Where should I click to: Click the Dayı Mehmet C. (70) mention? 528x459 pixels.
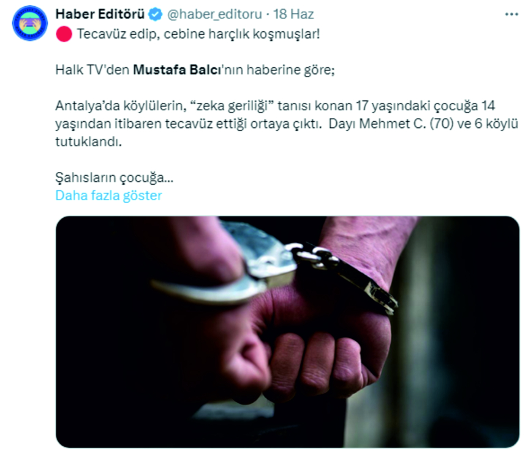tap(390, 124)
